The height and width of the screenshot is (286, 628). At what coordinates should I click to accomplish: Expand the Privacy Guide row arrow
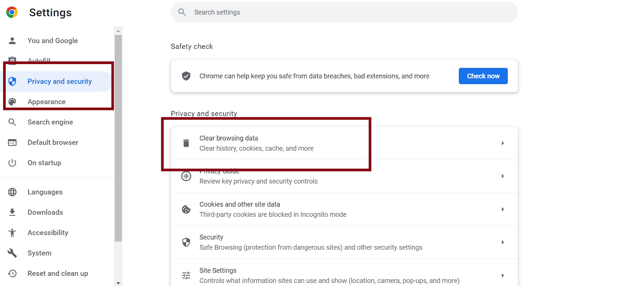coord(502,176)
